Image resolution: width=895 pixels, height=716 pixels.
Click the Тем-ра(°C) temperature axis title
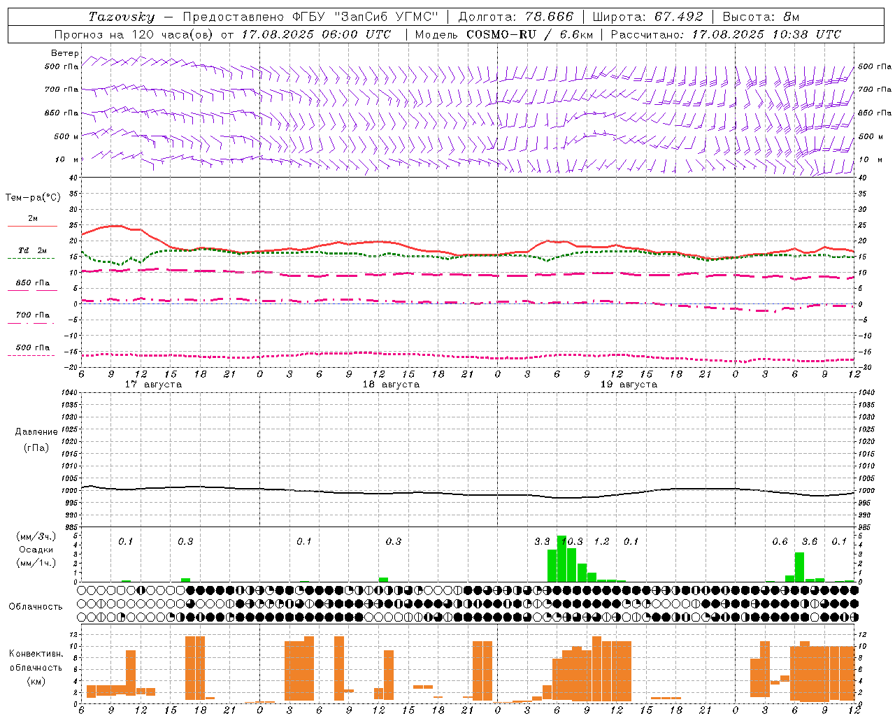coord(33,198)
